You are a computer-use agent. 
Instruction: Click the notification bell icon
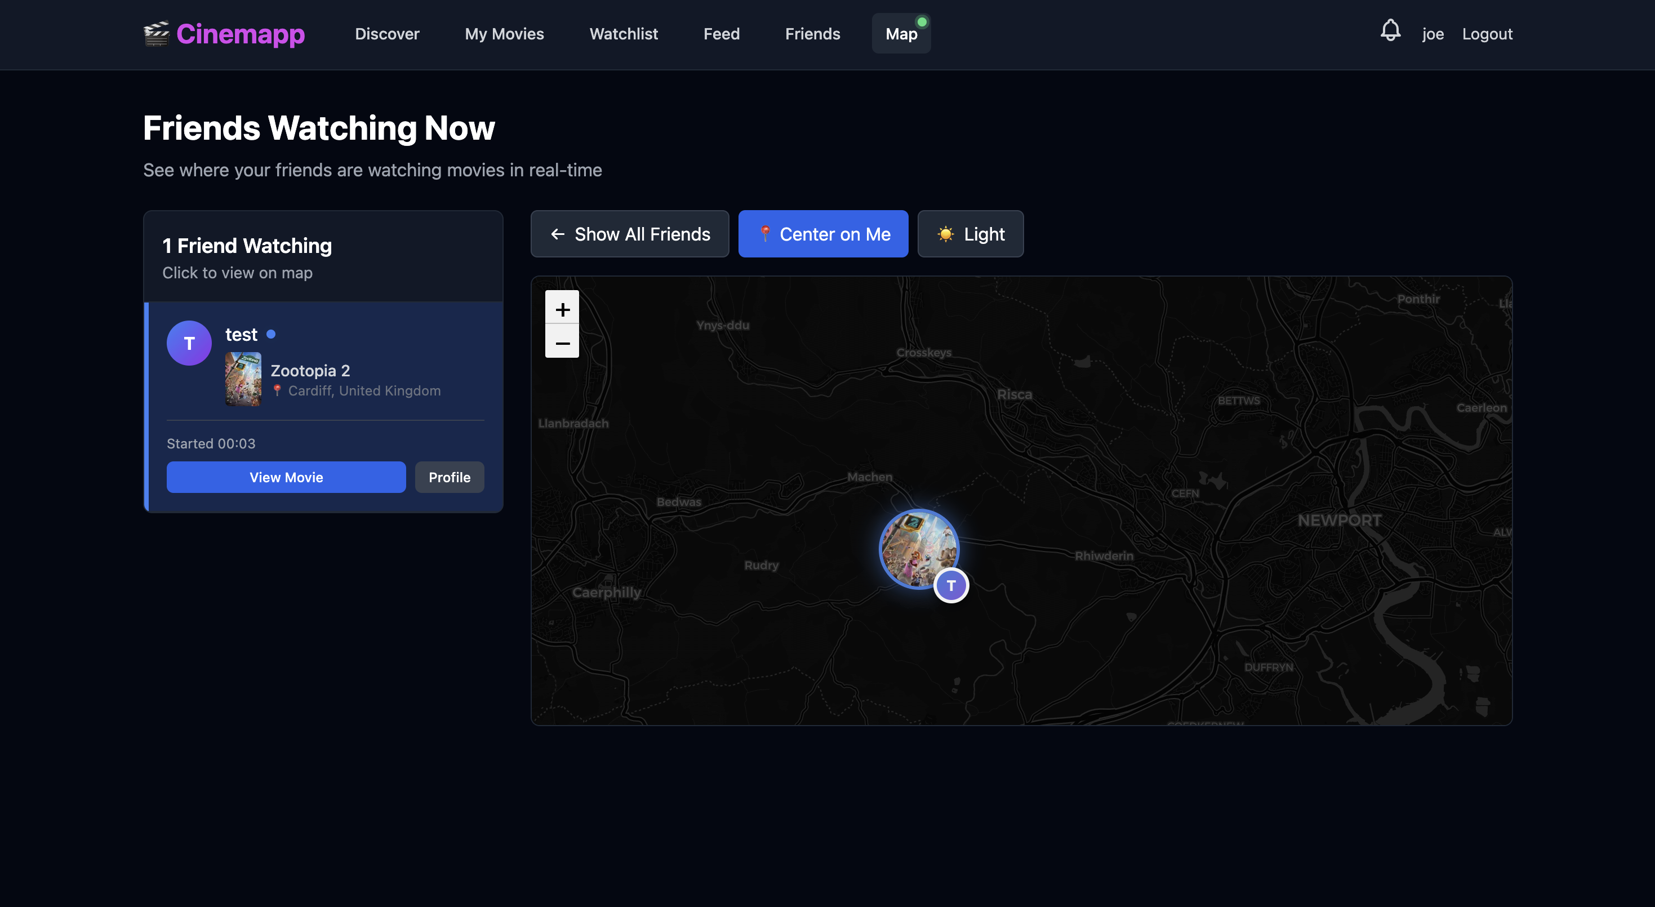[x=1390, y=31]
